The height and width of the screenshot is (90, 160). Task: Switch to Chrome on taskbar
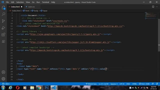click(x=39, y=88)
